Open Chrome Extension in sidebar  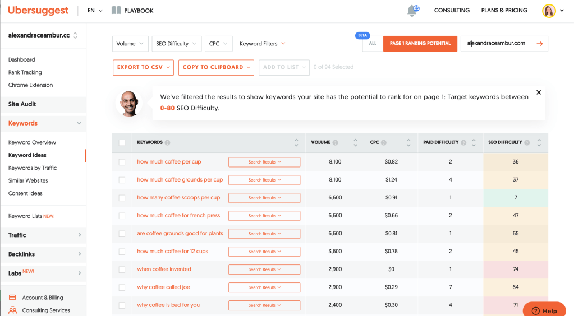[30, 85]
